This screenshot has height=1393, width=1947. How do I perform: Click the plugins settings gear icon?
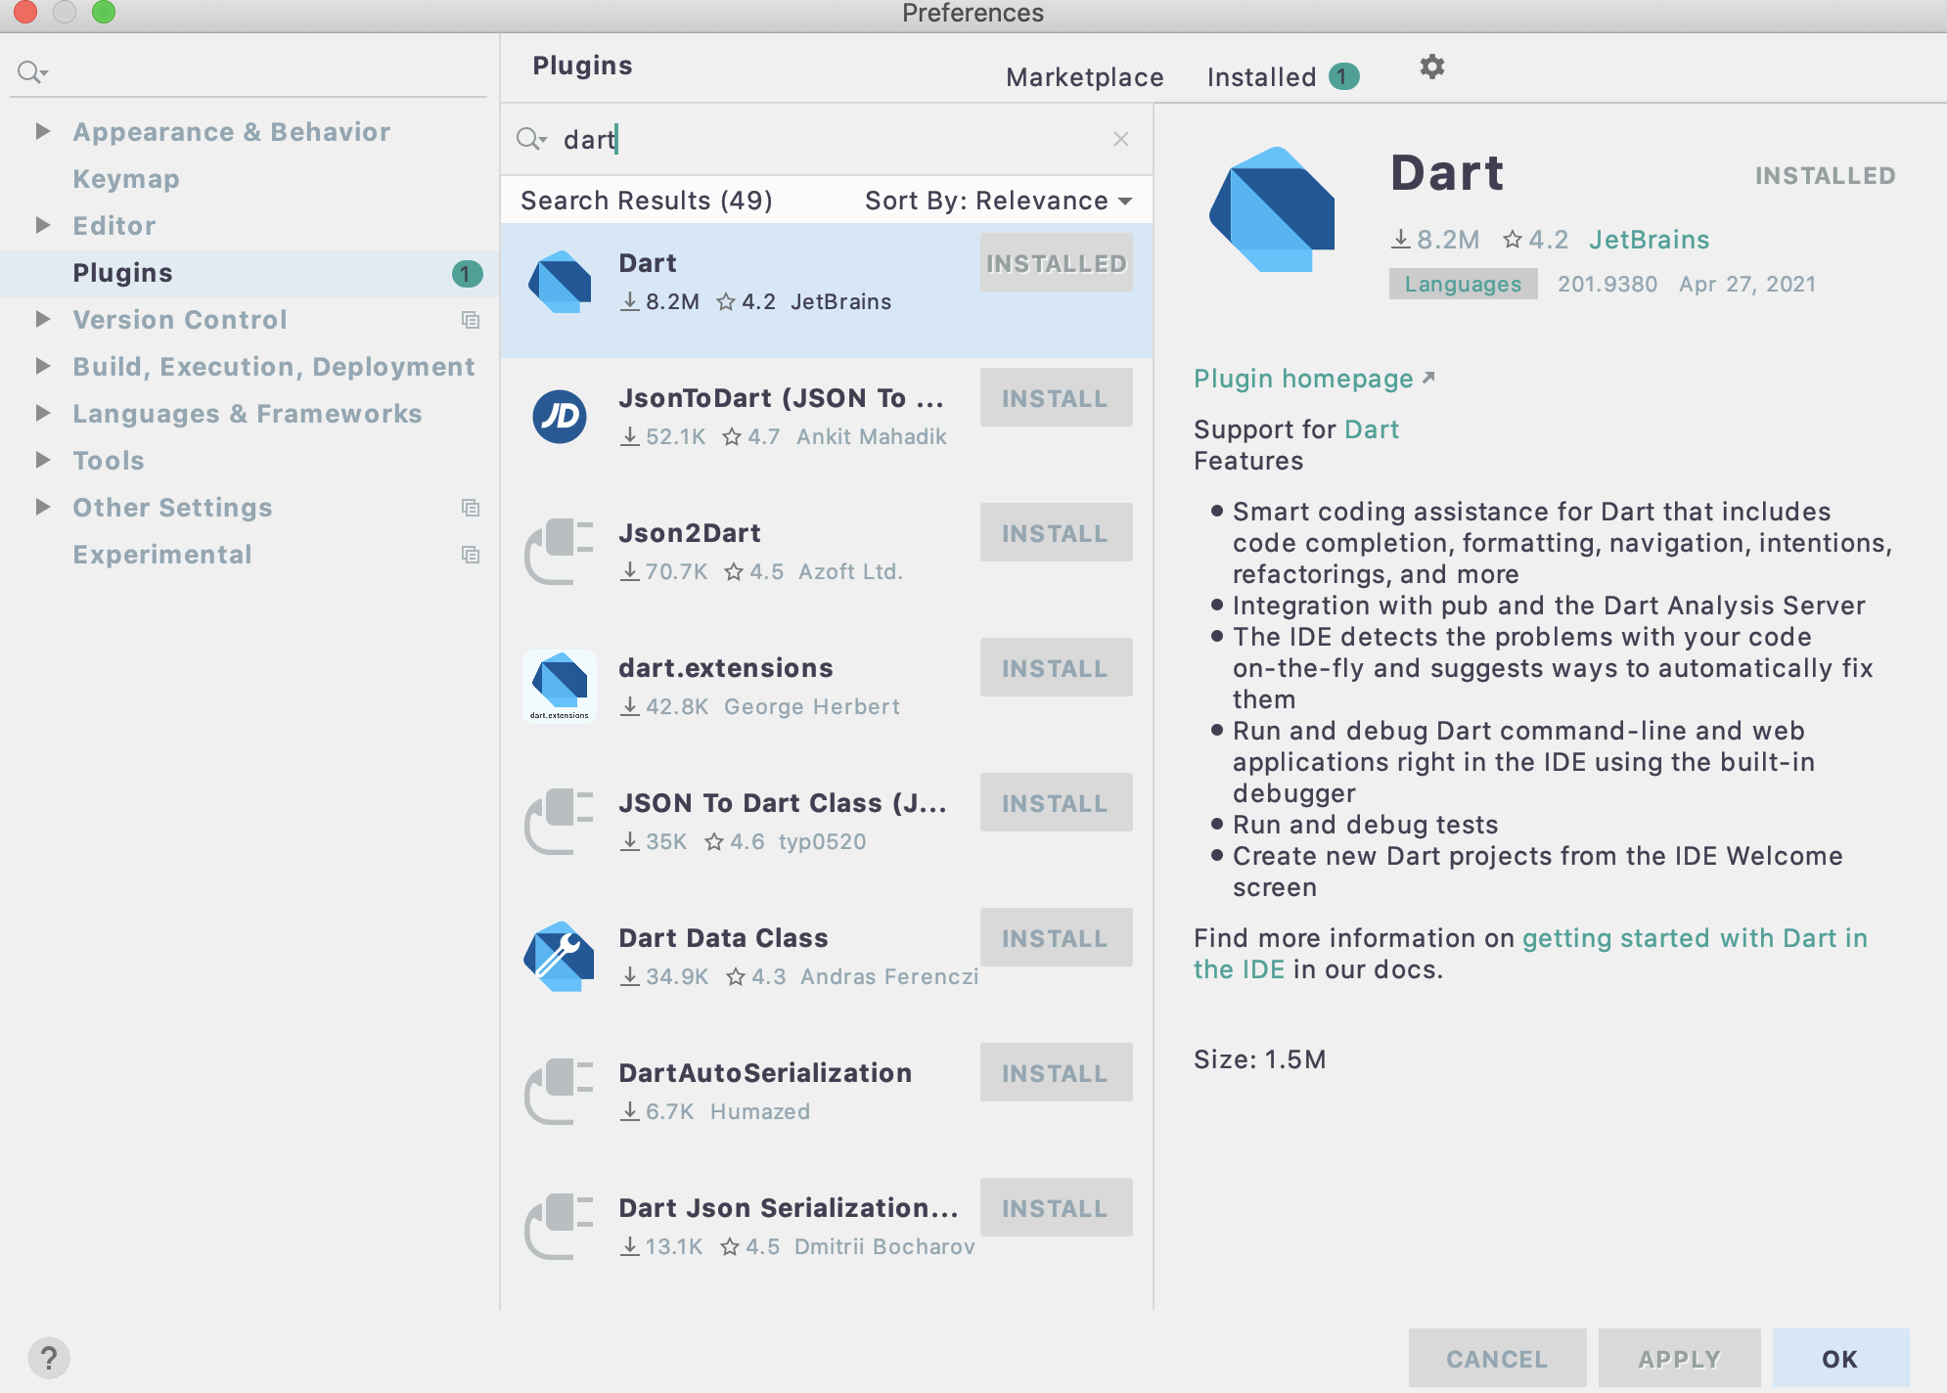pos(1431,67)
